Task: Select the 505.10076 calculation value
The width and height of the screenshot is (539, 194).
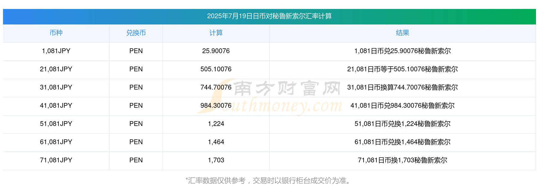Action: coord(216,69)
